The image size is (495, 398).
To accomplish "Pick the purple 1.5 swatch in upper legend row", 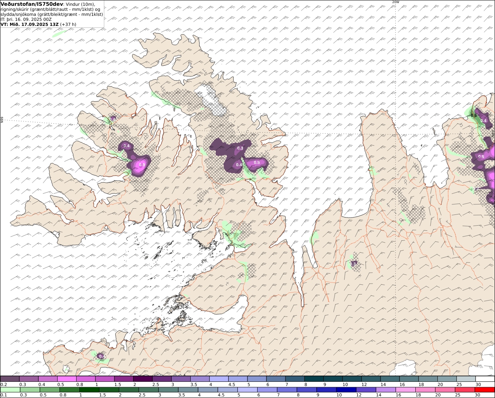I will tap(124, 379).
